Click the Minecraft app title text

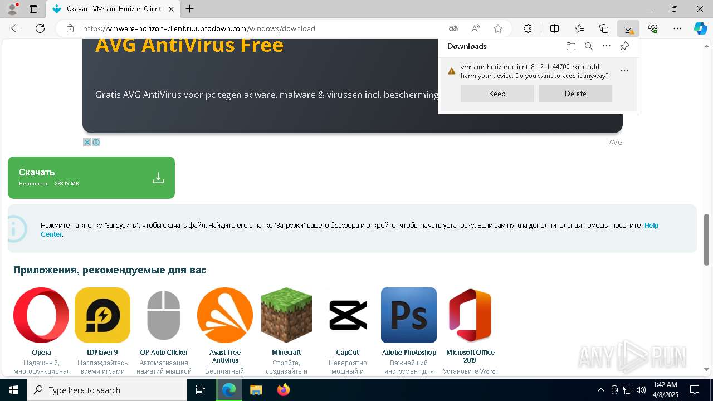tap(286, 353)
